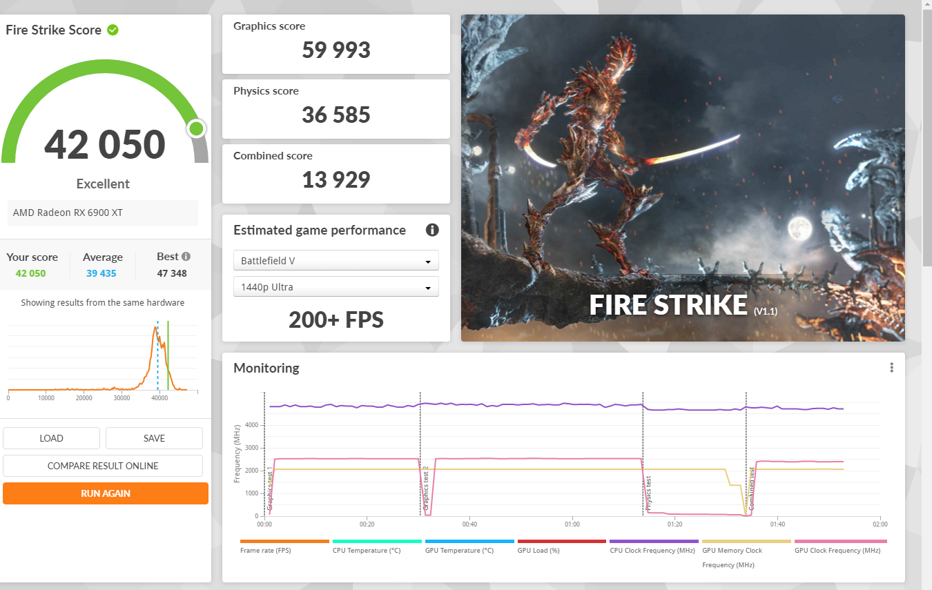Click the Graphics test 2 timeline marker
The image size is (932, 590).
pyautogui.click(x=426, y=489)
